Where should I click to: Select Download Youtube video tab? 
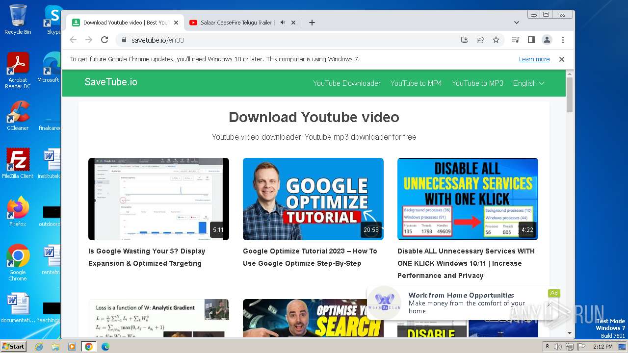click(126, 23)
